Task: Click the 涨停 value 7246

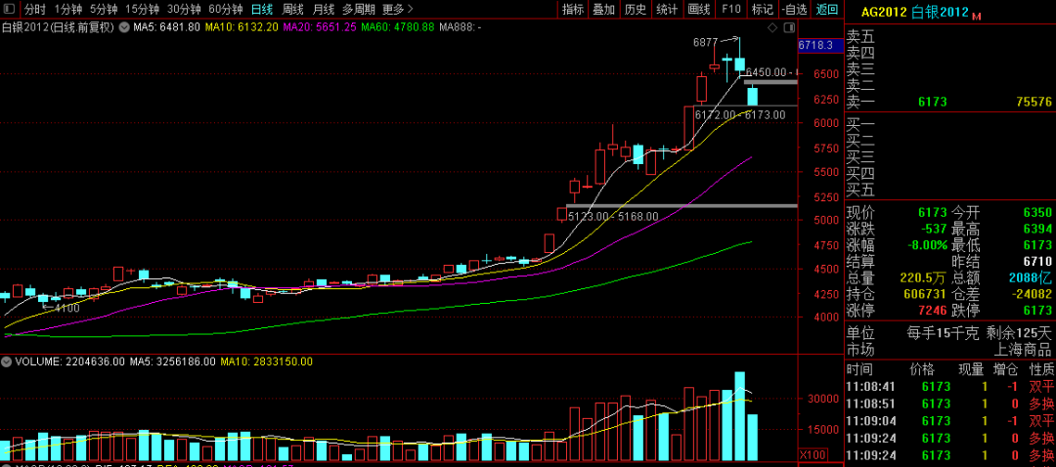Action: pyautogui.click(x=933, y=311)
